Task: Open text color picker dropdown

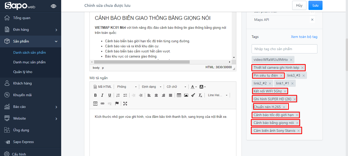Action: pyautogui.click(x=194, y=87)
